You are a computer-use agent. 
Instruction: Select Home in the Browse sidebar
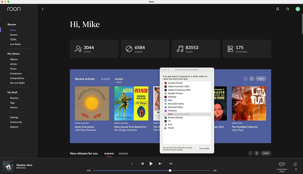pyautogui.click(x=13, y=30)
